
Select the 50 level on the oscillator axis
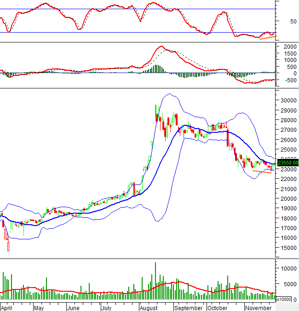pos(293,21)
